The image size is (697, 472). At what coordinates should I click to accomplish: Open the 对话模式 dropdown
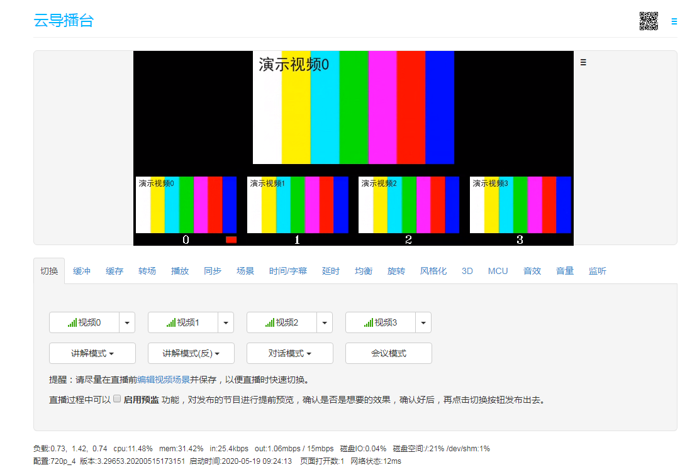tap(290, 353)
